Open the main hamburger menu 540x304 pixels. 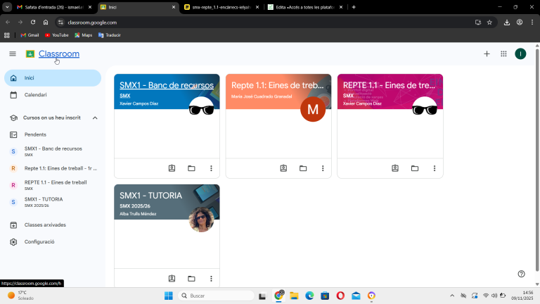click(x=12, y=54)
